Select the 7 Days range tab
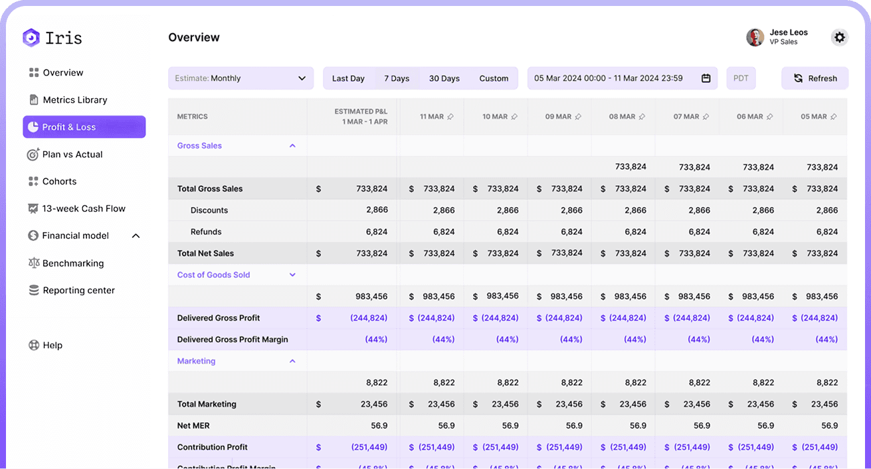 pyautogui.click(x=397, y=78)
